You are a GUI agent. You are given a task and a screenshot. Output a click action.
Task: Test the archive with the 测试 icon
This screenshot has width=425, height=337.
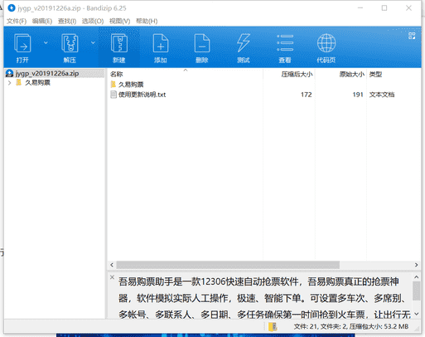[244, 48]
